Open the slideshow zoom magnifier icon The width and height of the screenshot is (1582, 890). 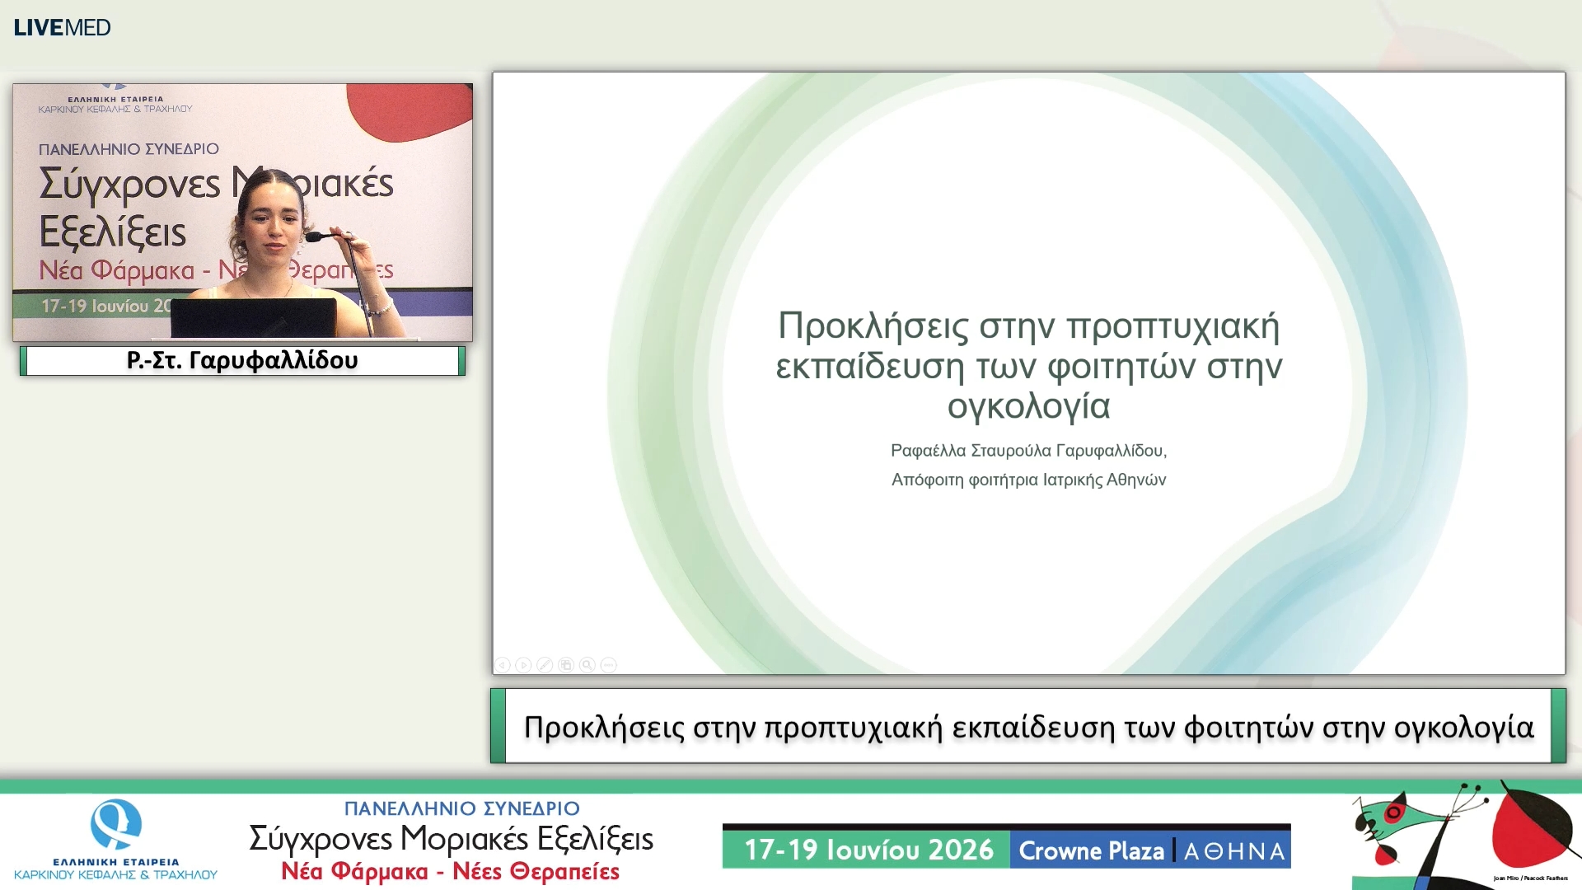pyautogui.click(x=587, y=665)
